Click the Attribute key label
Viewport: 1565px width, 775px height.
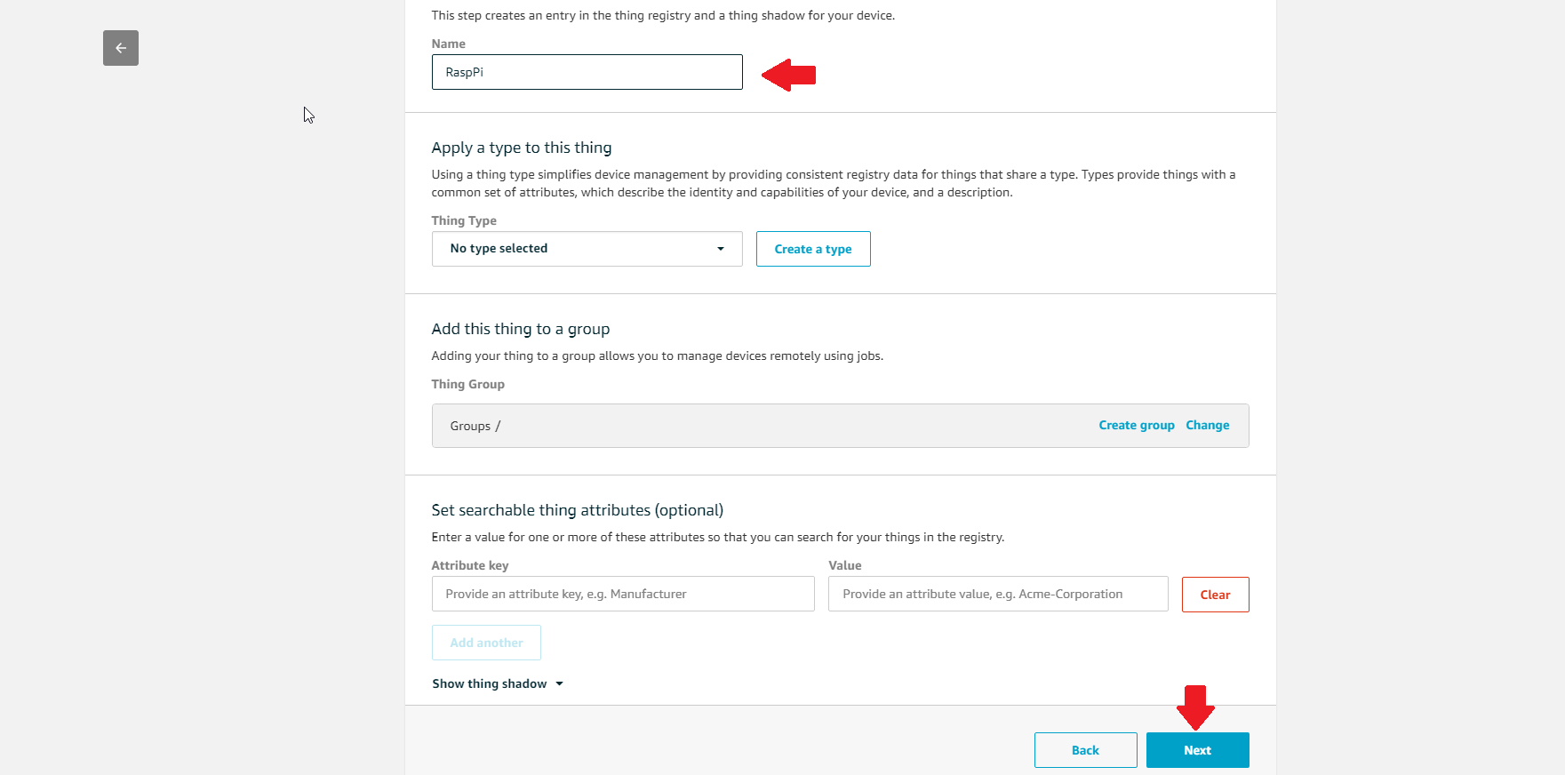(470, 565)
